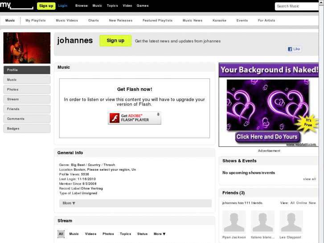Image resolution: width=324 pixels, height=243 pixels.
Task: Open the Badges sidebar item
Action: (27, 128)
